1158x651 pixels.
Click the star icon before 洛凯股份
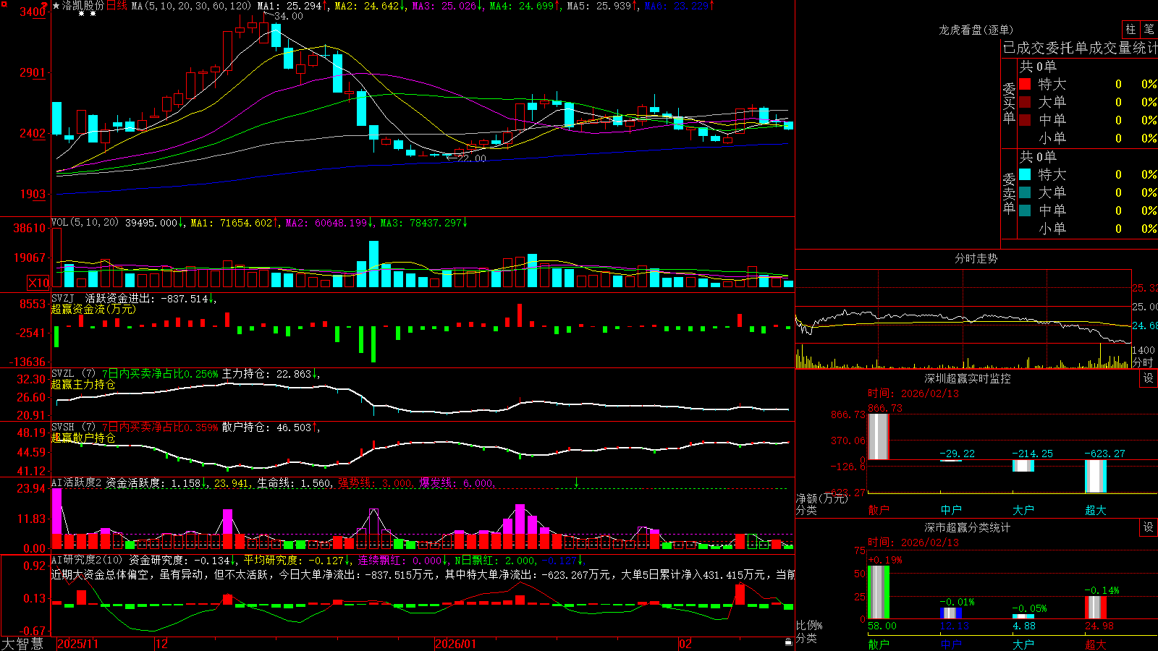click(56, 6)
